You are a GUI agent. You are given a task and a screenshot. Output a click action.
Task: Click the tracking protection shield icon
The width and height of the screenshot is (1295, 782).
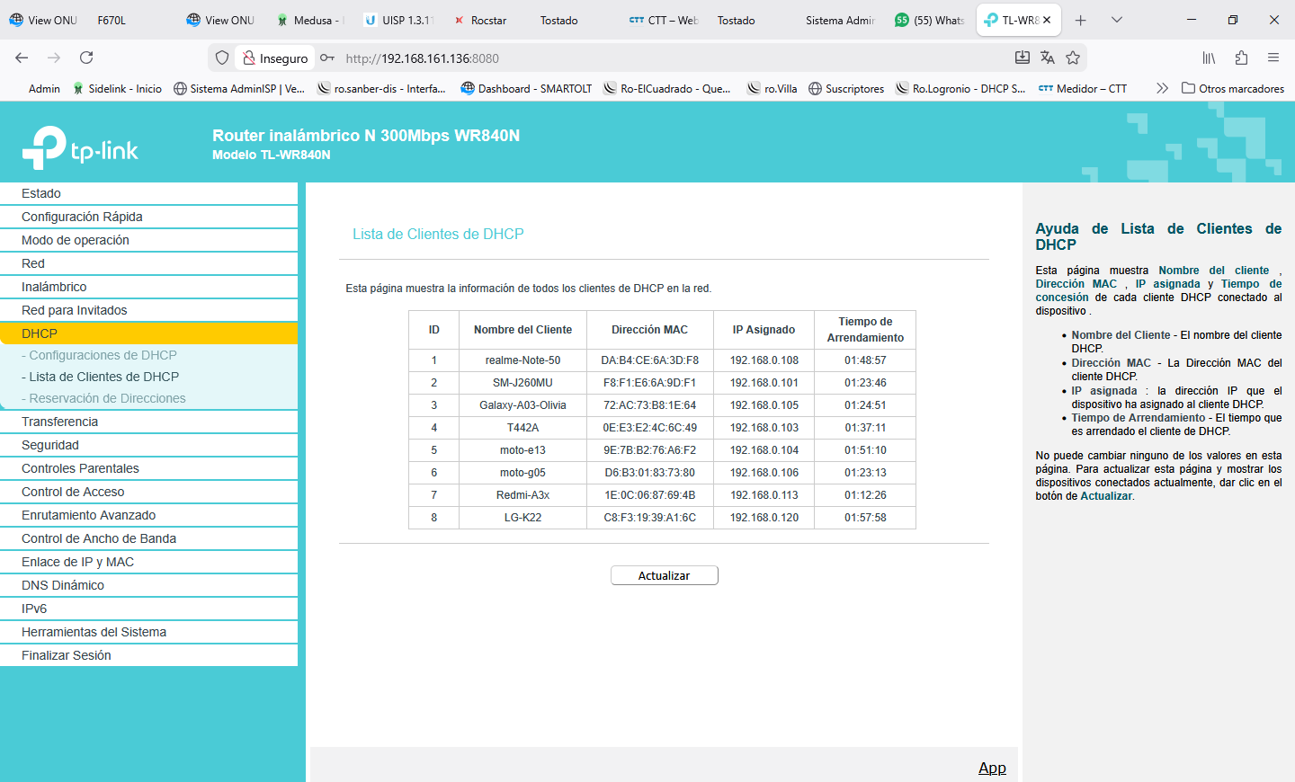tap(222, 58)
